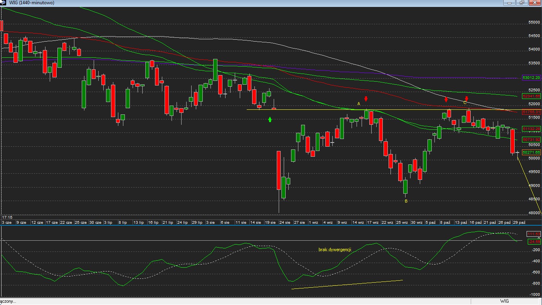Viewport: 542px width, 305px height.
Task: Restore down the WIG chart window
Action: click(522, 3)
